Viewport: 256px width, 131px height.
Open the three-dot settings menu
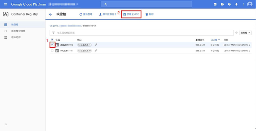click(x=244, y=4)
